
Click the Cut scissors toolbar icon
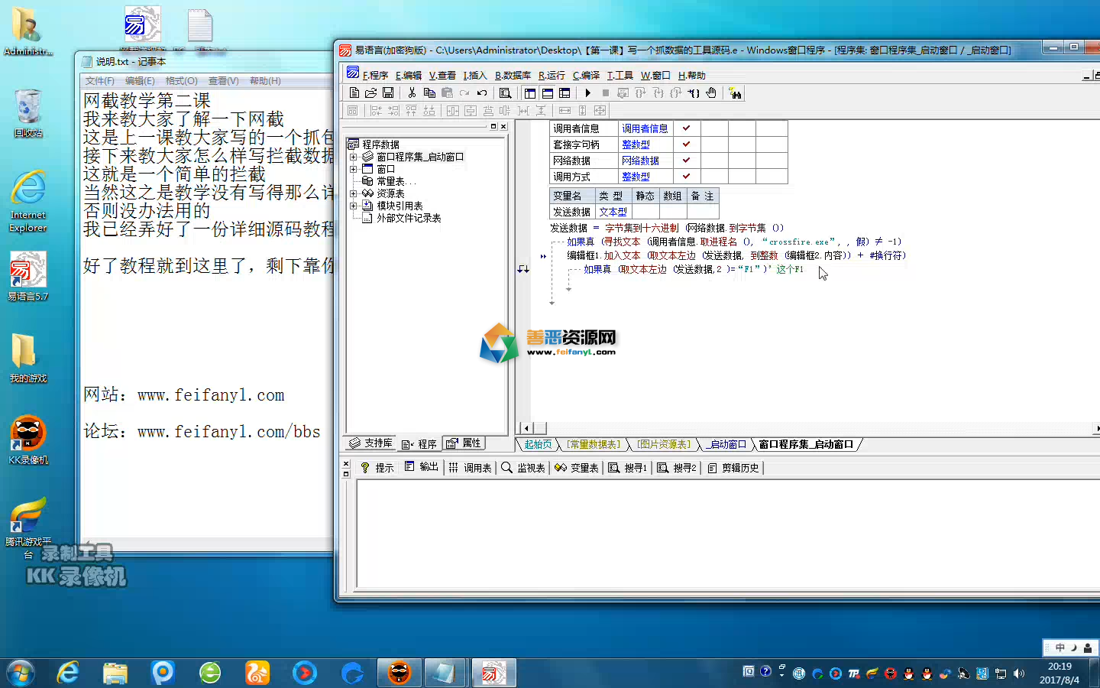click(x=412, y=92)
